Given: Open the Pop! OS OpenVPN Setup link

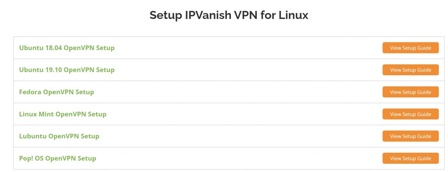Looking at the screenshot, I should click(57, 158).
